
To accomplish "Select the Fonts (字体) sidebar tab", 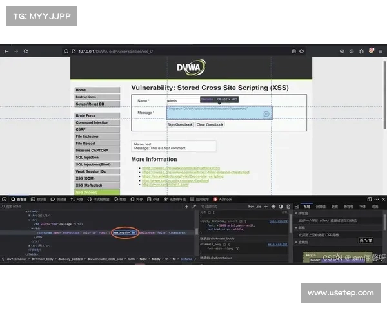I will click(362, 207).
